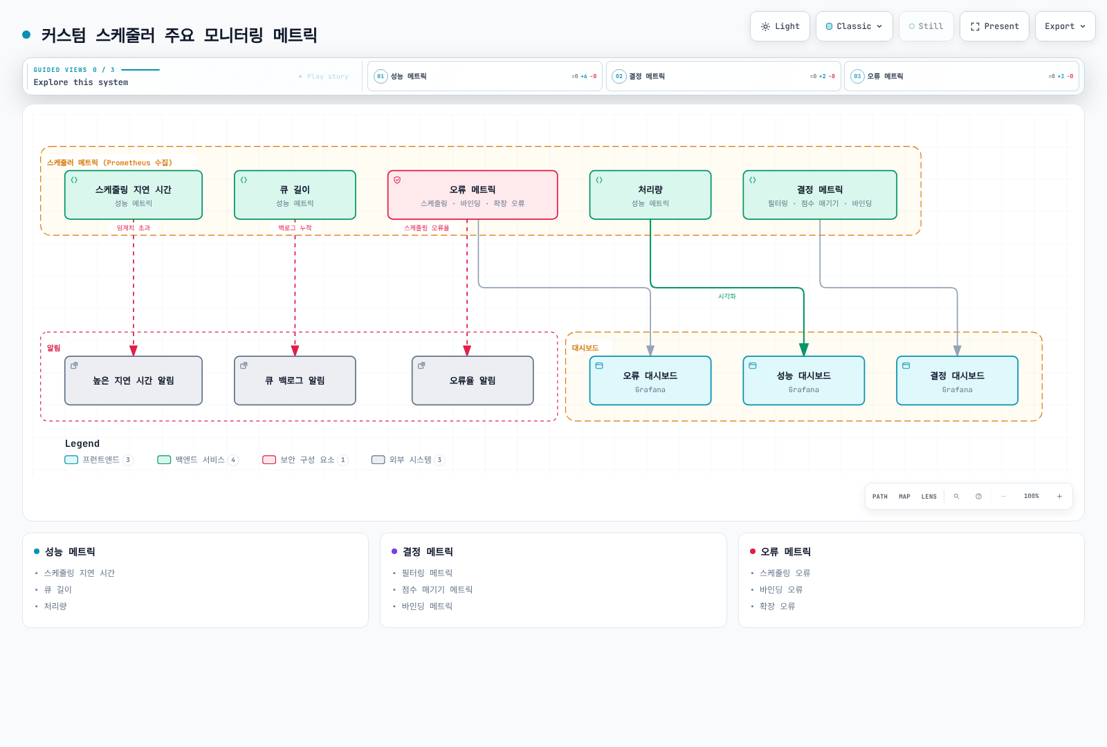Click the shield icon on 오류 메트릭 node
1107x747 pixels.
coord(397,180)
